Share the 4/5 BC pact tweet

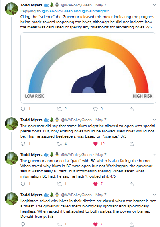pos(132,184)
